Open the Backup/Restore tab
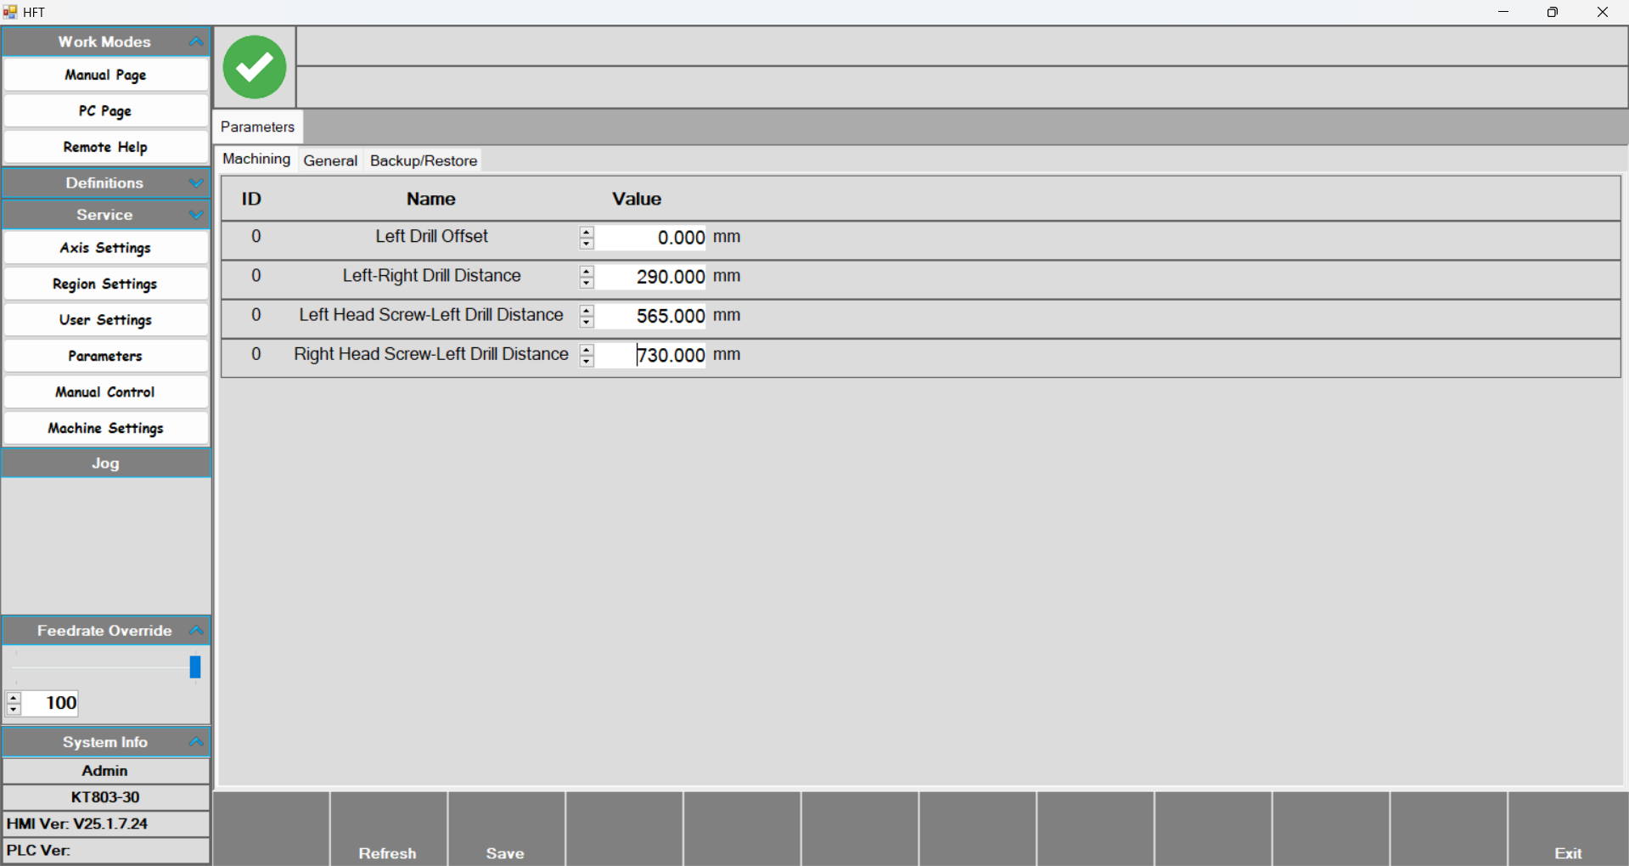This screenshot has height=866, width=1629. 423,160
